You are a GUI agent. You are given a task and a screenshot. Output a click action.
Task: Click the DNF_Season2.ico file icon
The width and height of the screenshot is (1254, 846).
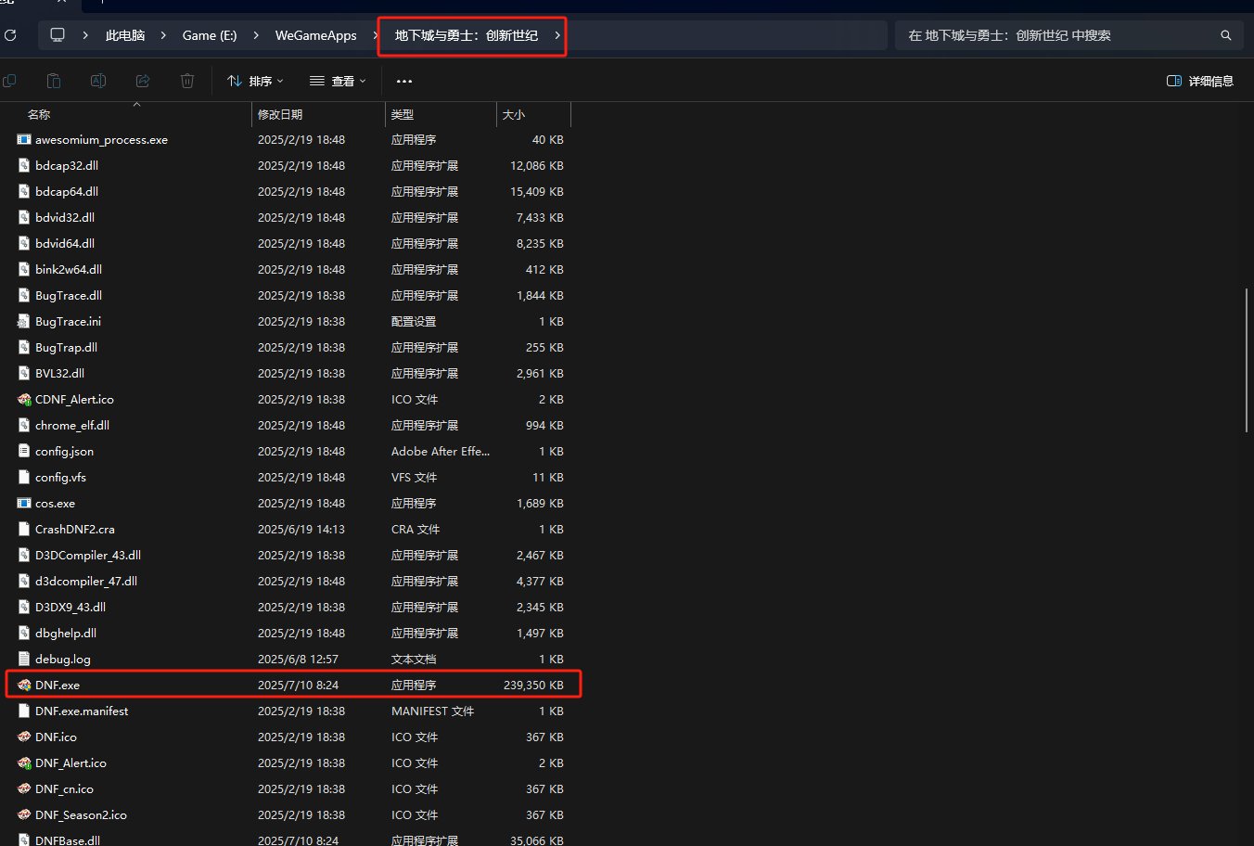pos(24,814)
